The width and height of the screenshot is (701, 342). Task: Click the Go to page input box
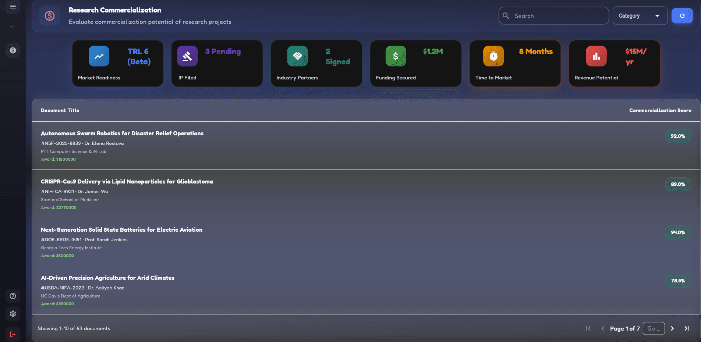pos(654,328)
